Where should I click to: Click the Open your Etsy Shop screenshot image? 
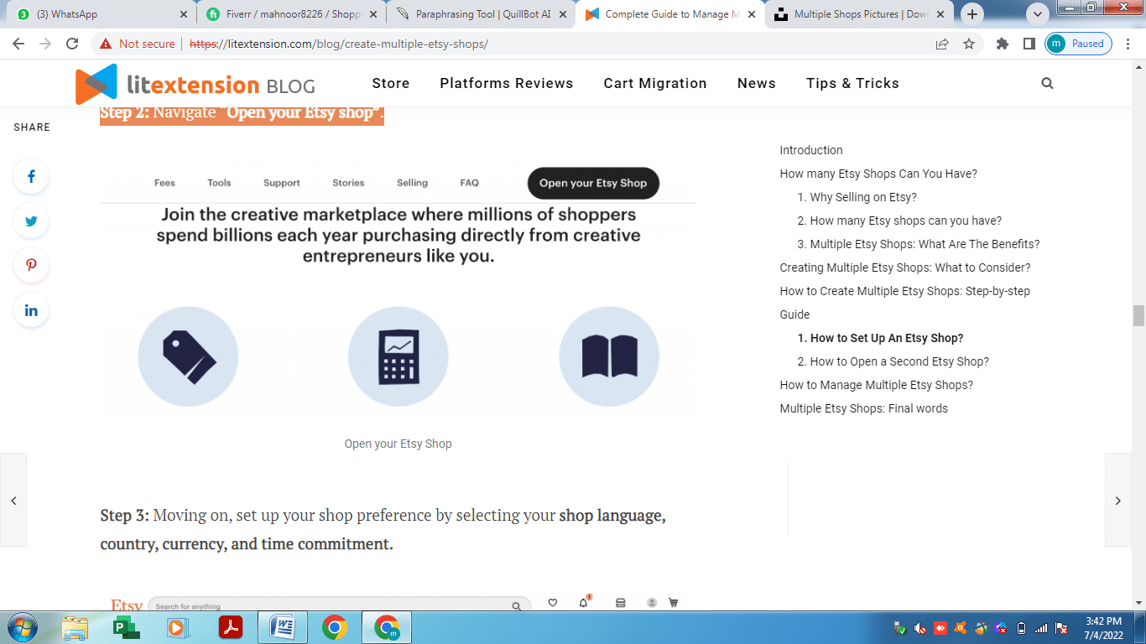[x=398, y=293]
